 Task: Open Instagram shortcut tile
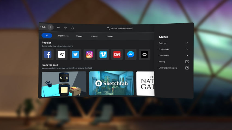(x=89, y=54)
